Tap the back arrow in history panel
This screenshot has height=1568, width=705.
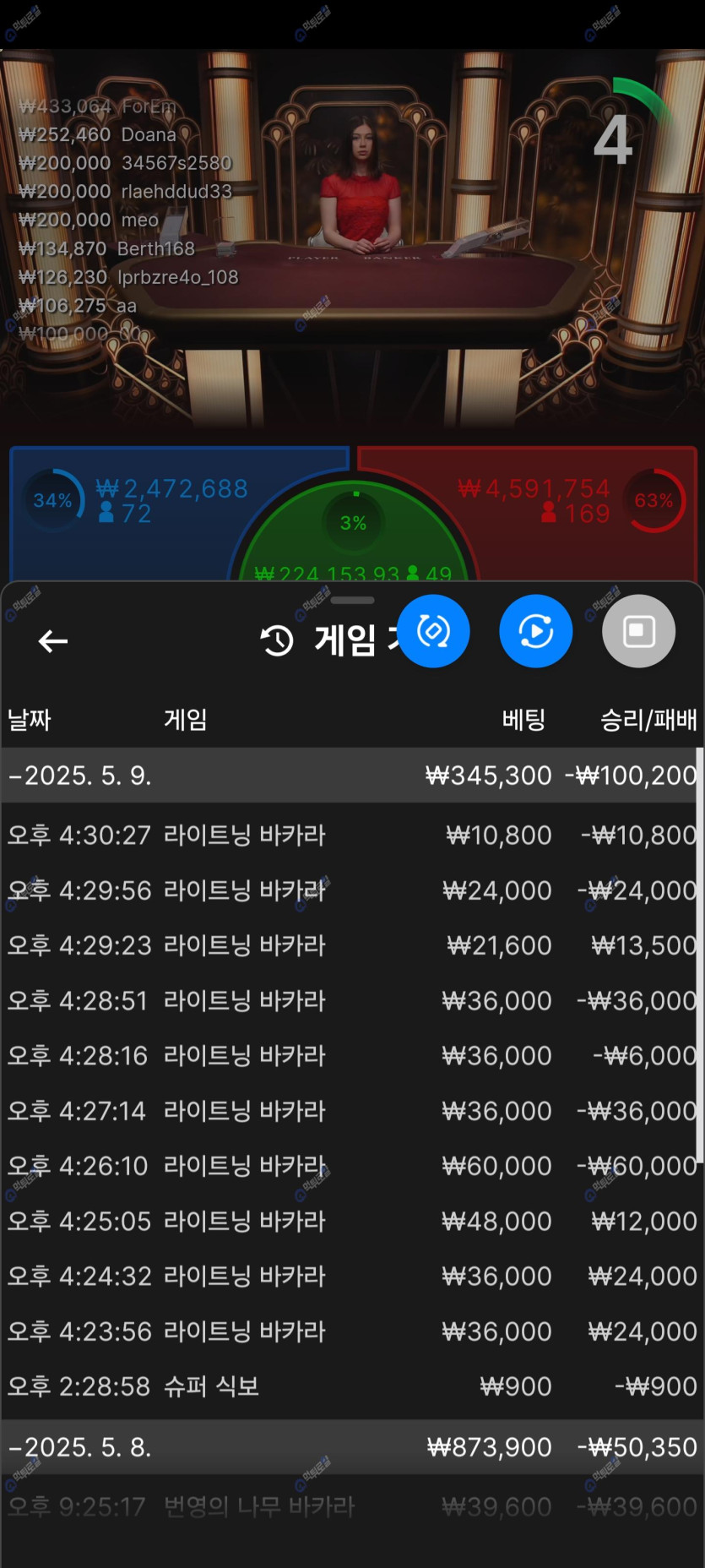pos(52,641)
